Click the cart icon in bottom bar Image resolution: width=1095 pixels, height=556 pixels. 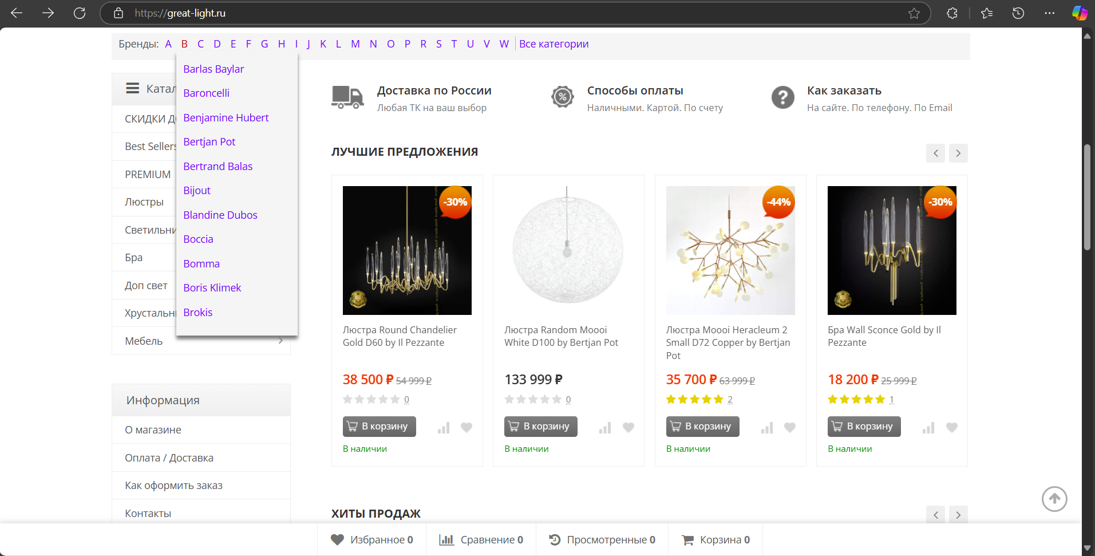[687, 539]
